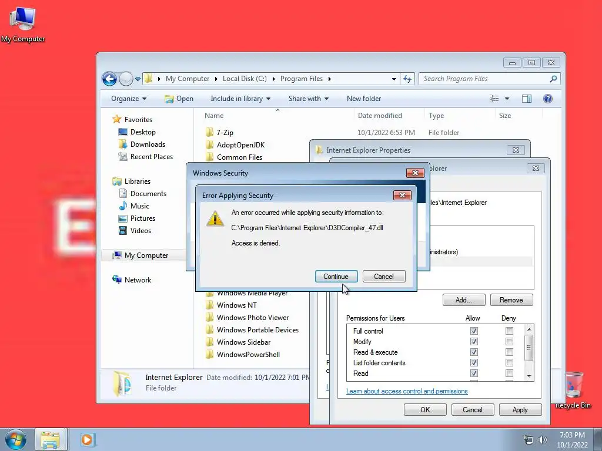Click New folder in the toolbar
The height and width of the screenshot is (451, 602).
(363, 99)
